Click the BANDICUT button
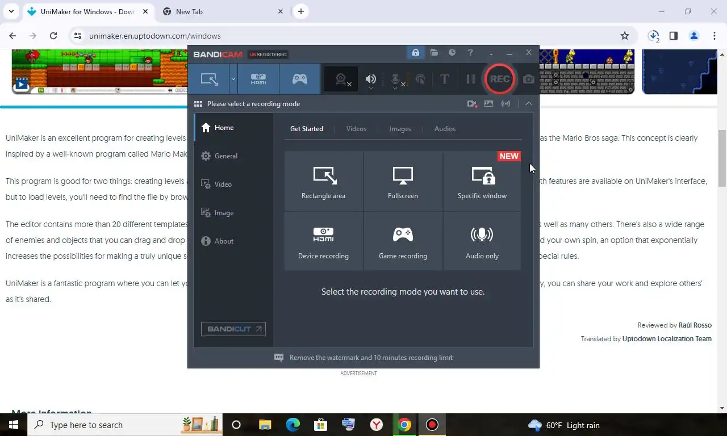 [x=233, y=329]
